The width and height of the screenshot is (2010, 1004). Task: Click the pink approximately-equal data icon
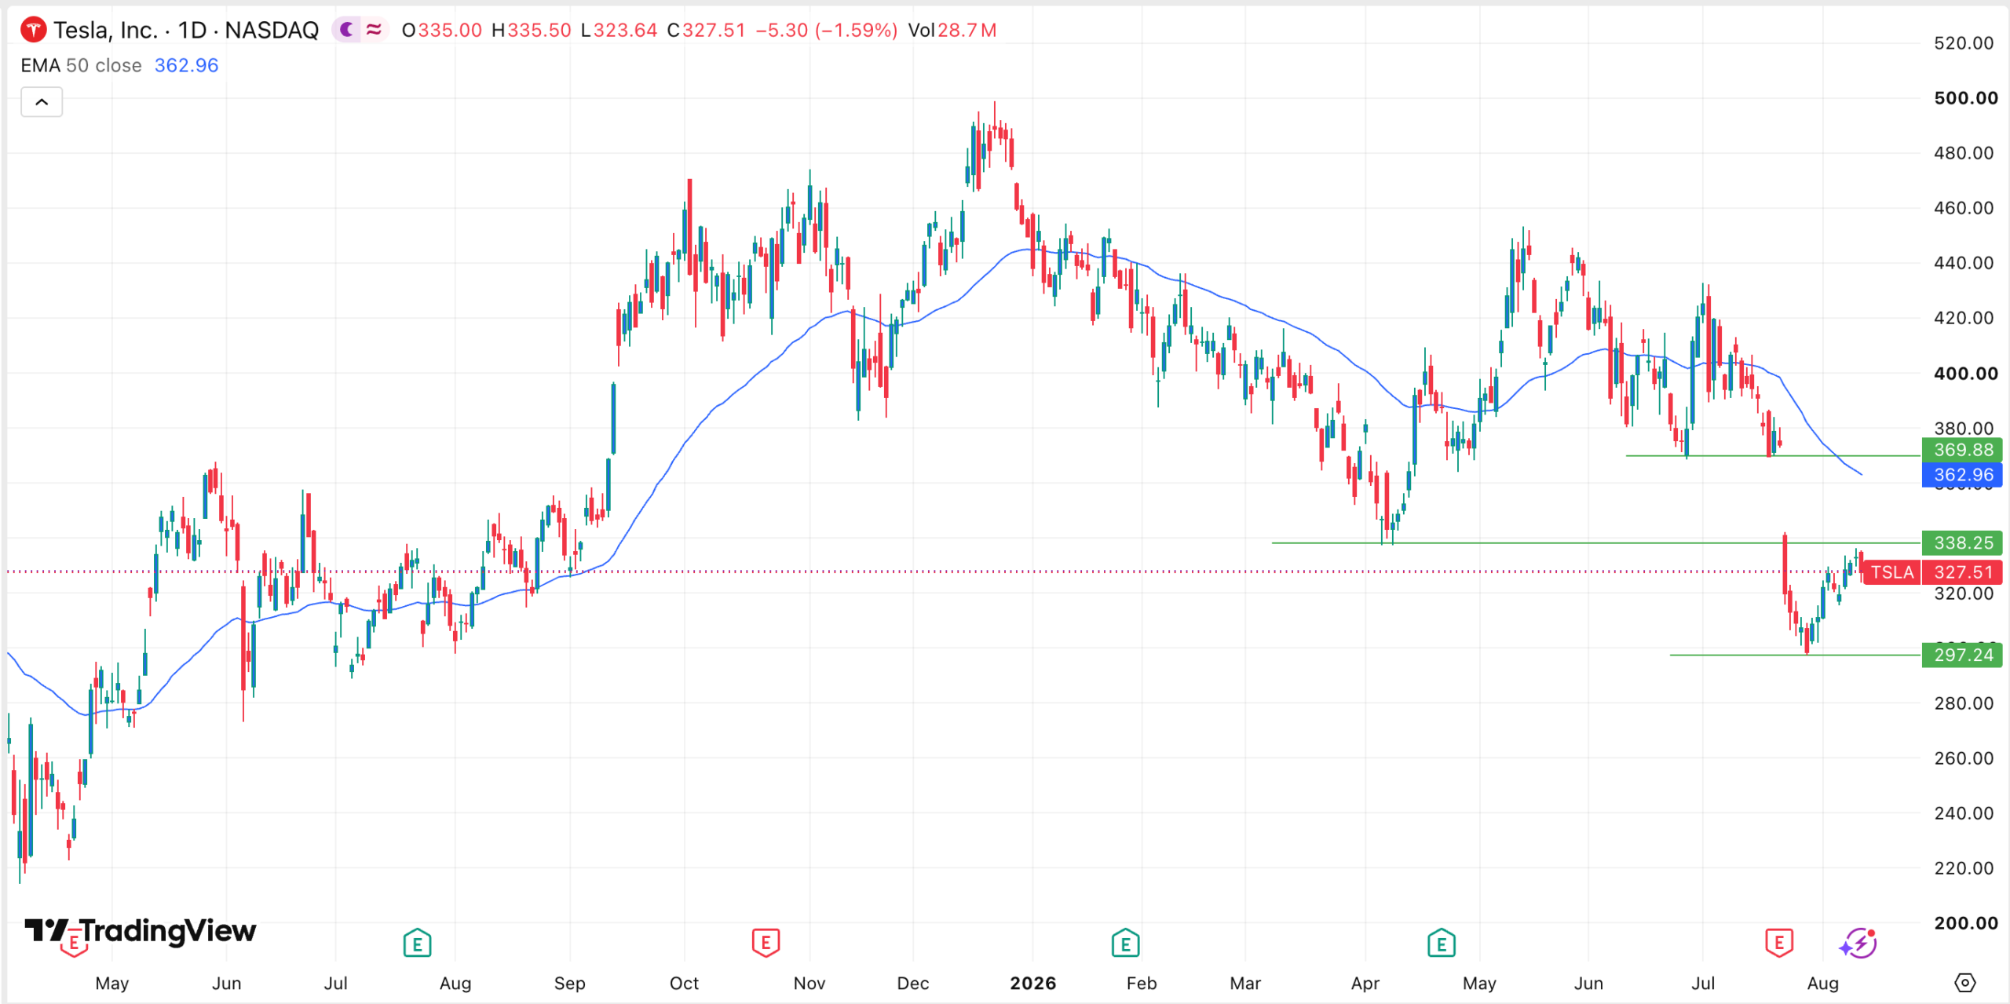374,30
